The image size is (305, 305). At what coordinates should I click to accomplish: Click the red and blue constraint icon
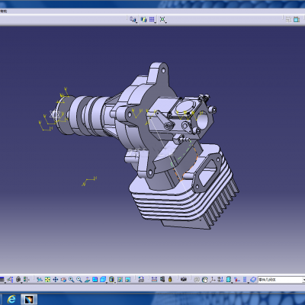[237, 280]
